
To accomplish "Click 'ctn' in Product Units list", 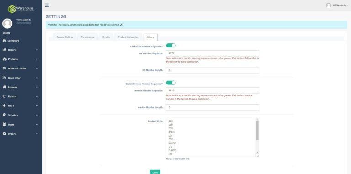I will pos(170,136).
